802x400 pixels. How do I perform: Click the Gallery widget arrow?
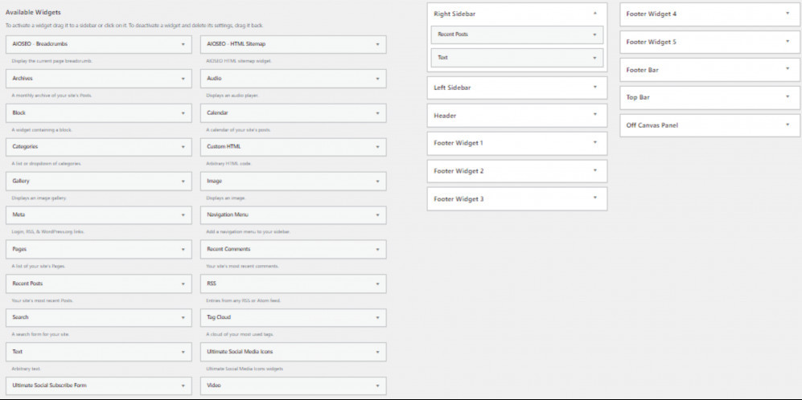[x=183, y=182]
